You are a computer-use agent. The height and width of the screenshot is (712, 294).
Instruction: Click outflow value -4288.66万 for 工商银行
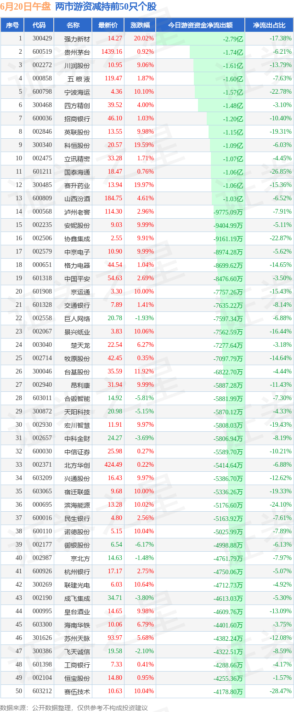click(228, 665)
